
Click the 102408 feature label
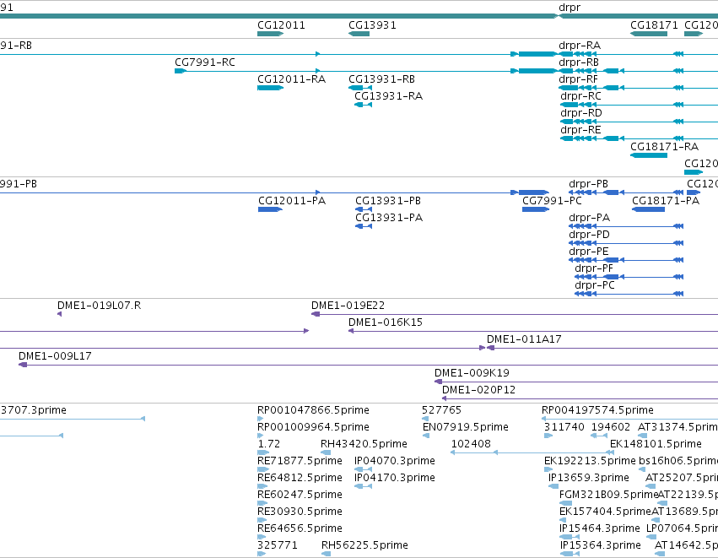(471, 444)
